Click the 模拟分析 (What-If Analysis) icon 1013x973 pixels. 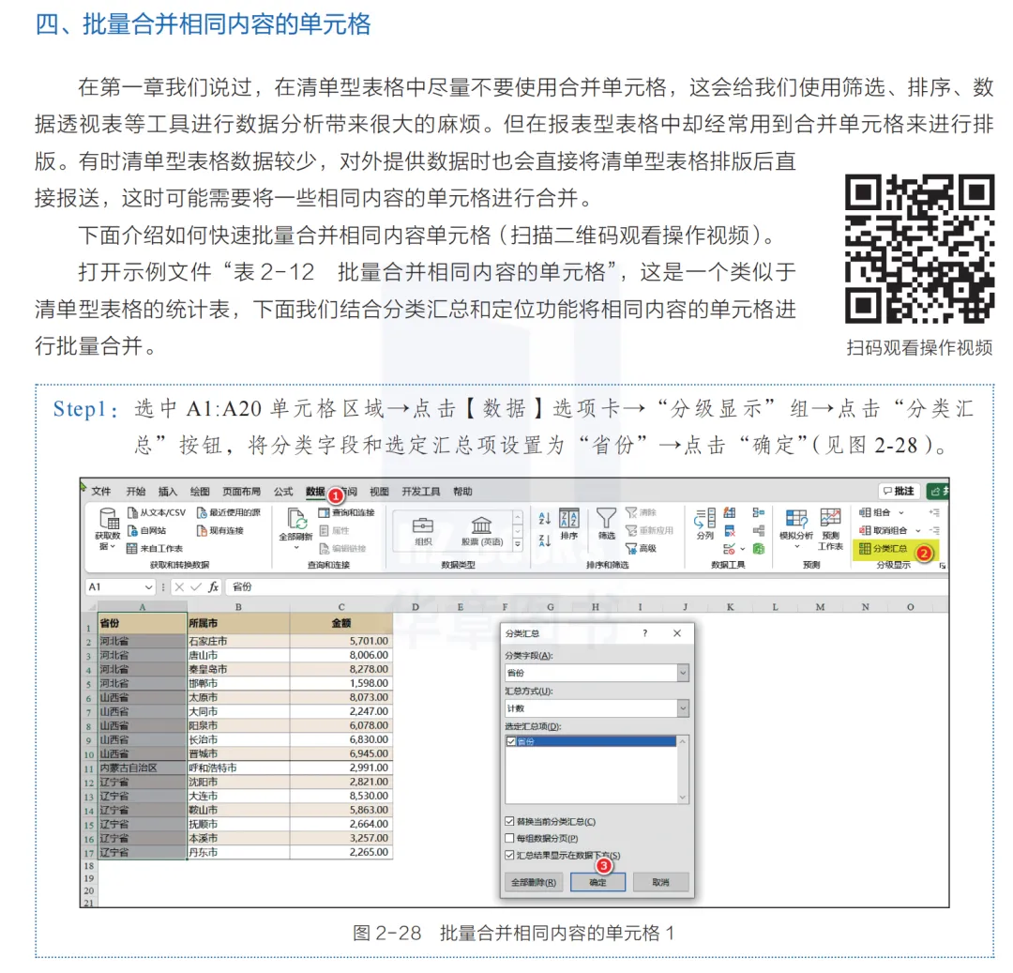796,519
